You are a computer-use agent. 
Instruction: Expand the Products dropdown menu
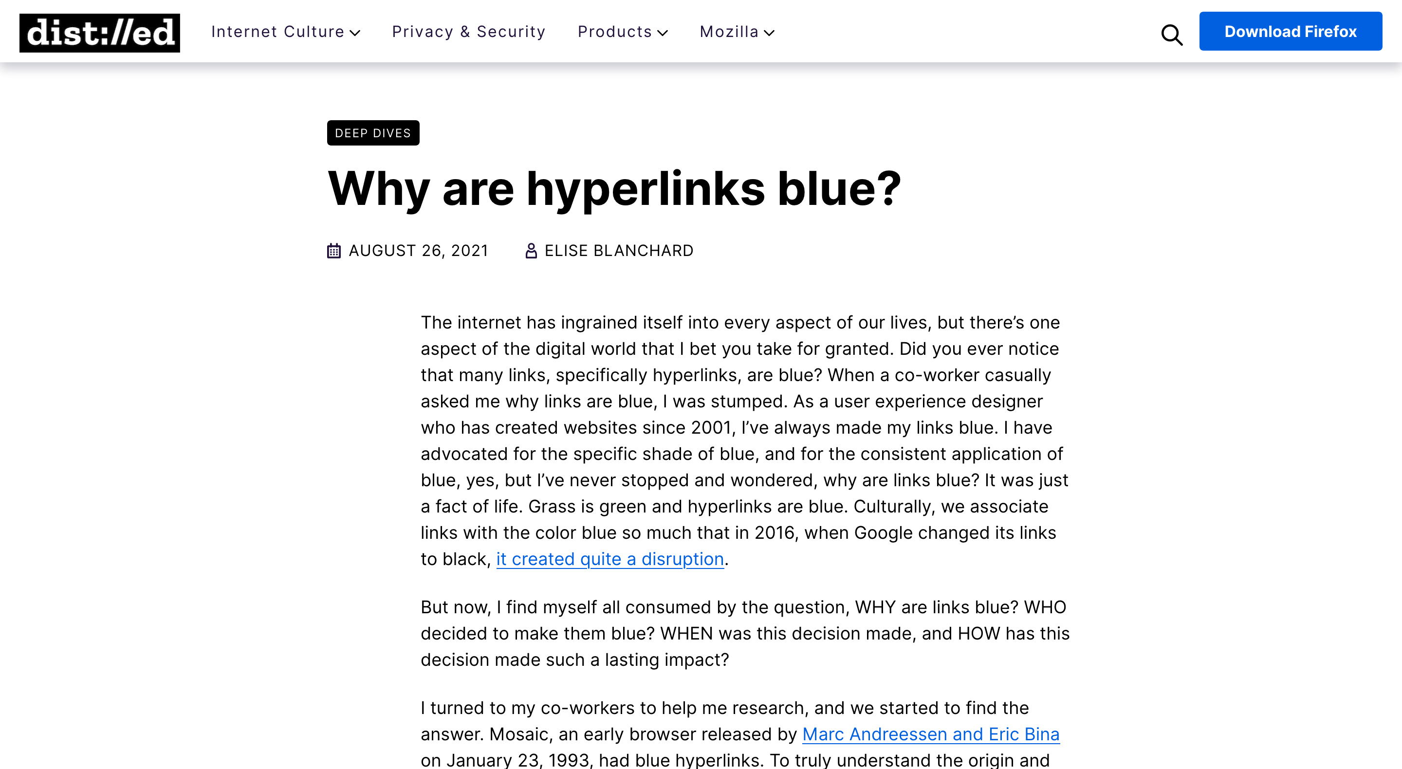click(621, 31)
